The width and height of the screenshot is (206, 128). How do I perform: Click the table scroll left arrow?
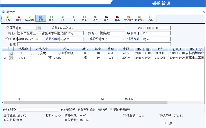click(x=3, y=102)
